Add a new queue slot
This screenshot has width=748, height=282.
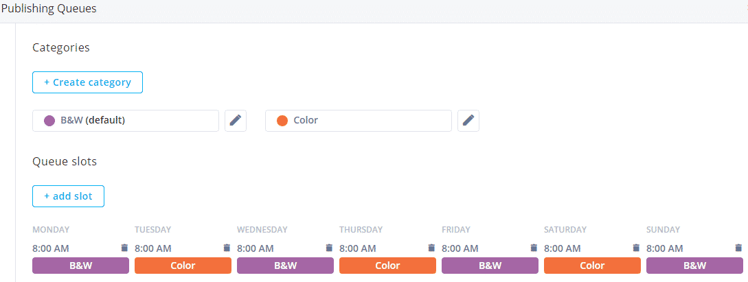(68, 196)
